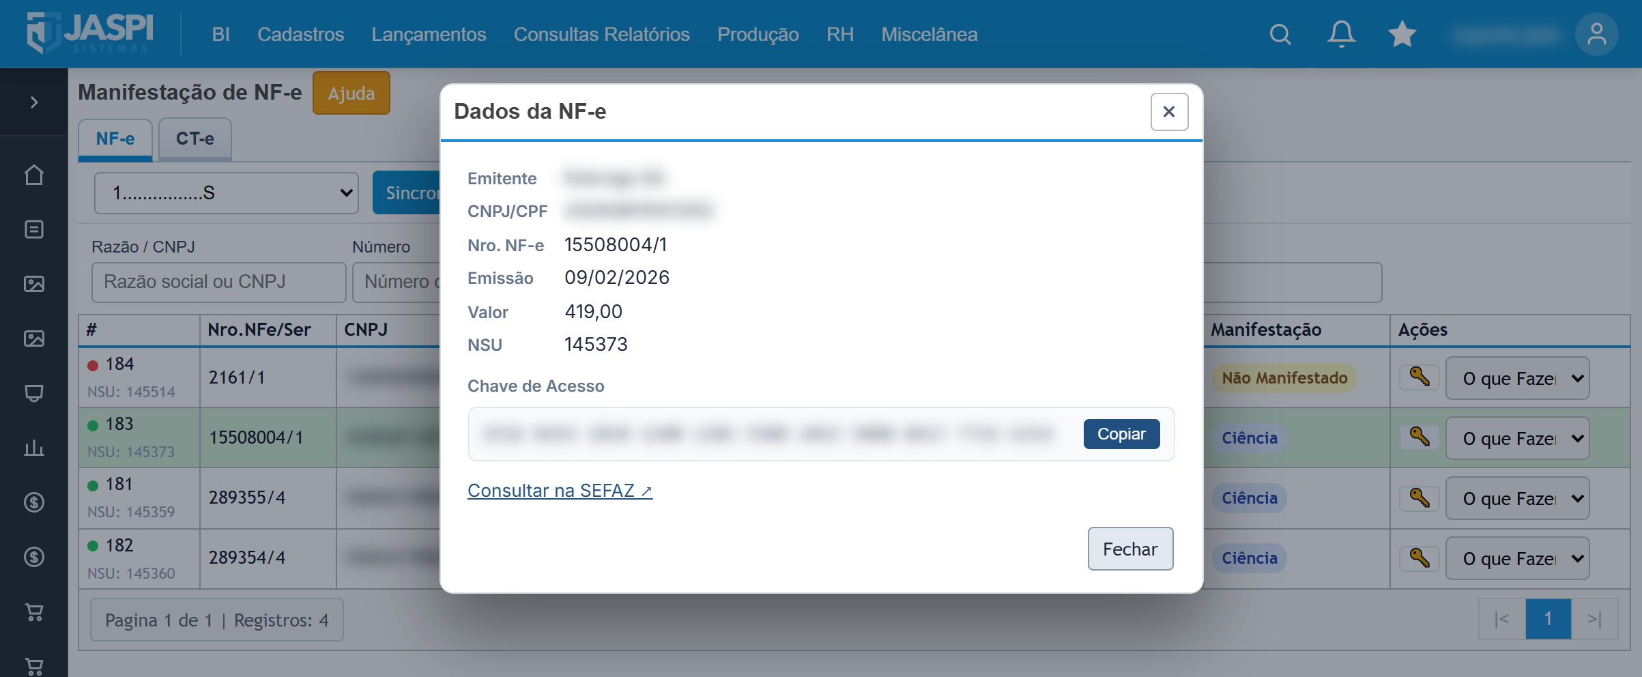Open the Miscelânea menu
This screenshot has width=1642, height=677.
(x=930, y=34)
